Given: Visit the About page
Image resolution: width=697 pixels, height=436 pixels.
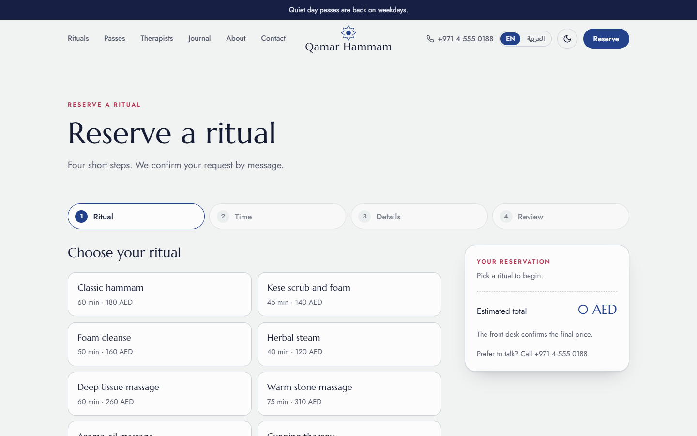Looking at the screenshot, I should pyautogui.click(x=236, y=38).
